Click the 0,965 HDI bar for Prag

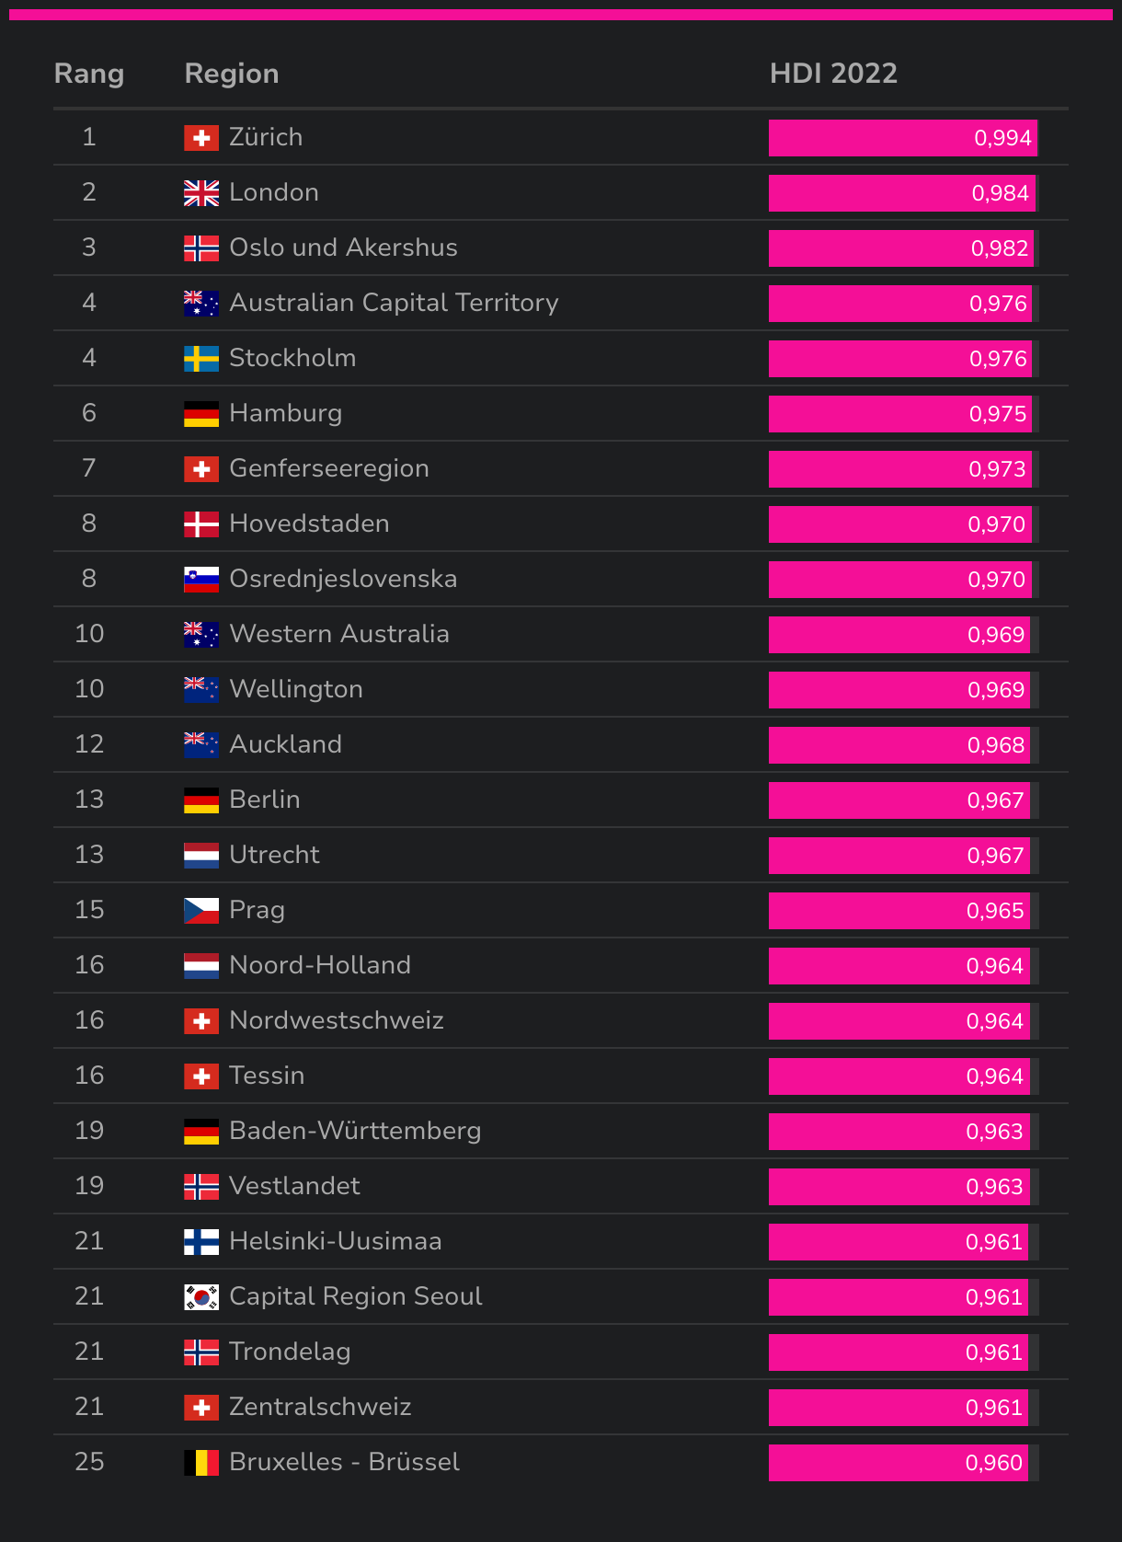click(x=899, y=911)
